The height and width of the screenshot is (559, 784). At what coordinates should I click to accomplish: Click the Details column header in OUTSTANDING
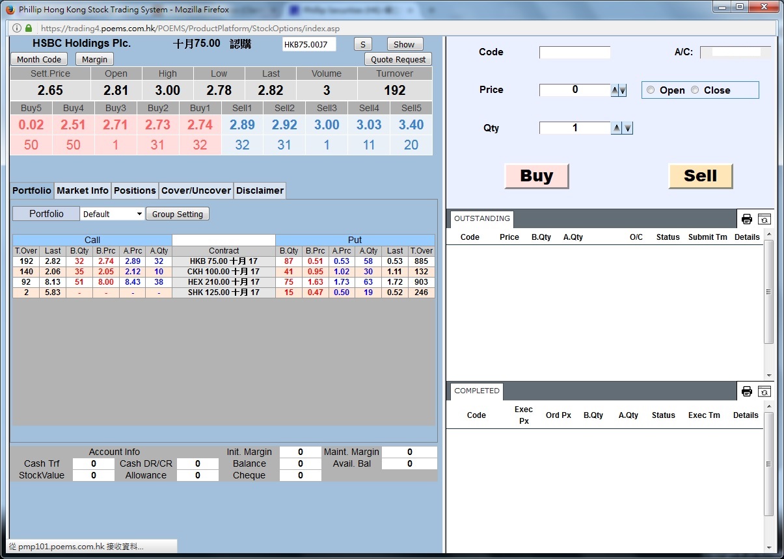[747, 237]
